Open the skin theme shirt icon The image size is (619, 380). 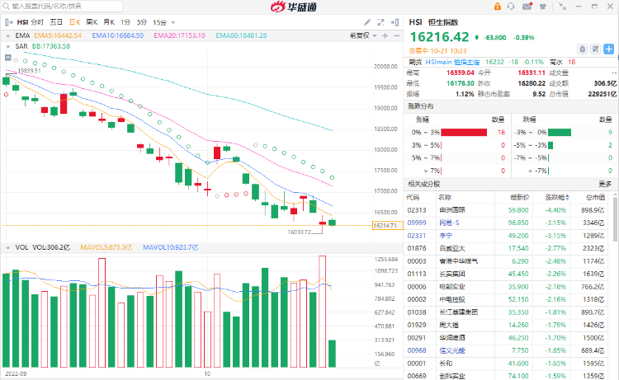pyautogui.click(x=543, y=7)
